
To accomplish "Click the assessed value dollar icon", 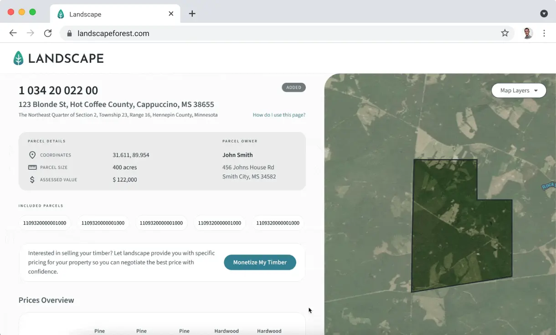I will pos(32,179).
